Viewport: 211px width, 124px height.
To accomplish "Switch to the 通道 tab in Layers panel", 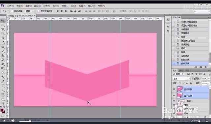I will [181, 71].
